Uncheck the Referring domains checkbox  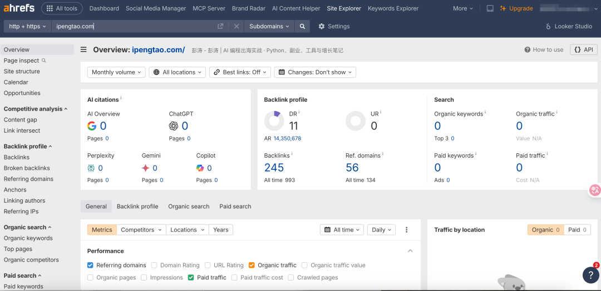[x=91, y=265]
